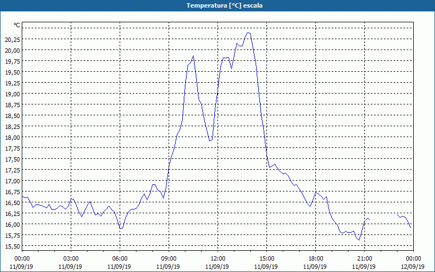Click the 06:00 time axis label
The width and height of the screenshot is (435, 272).
point(120,259)
